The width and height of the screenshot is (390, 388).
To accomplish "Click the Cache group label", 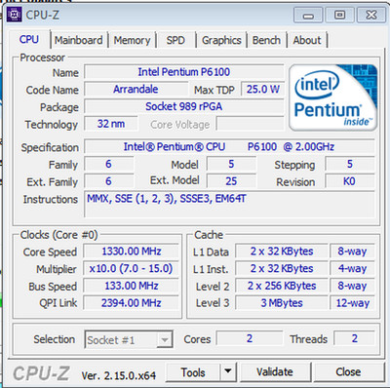I will 209,235.
